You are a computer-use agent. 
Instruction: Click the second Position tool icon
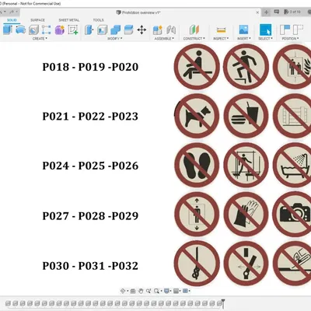click(x=298, y=30)
